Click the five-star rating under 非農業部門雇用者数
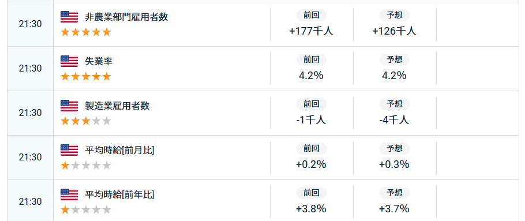Screen dimensions: 525x221 coord(86,32)
